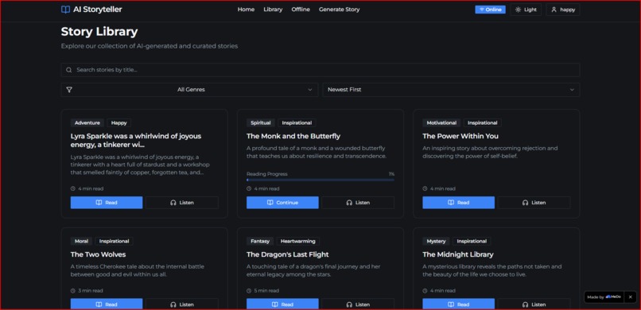Click the Motivational tag
641x310 pixels.
441,123
